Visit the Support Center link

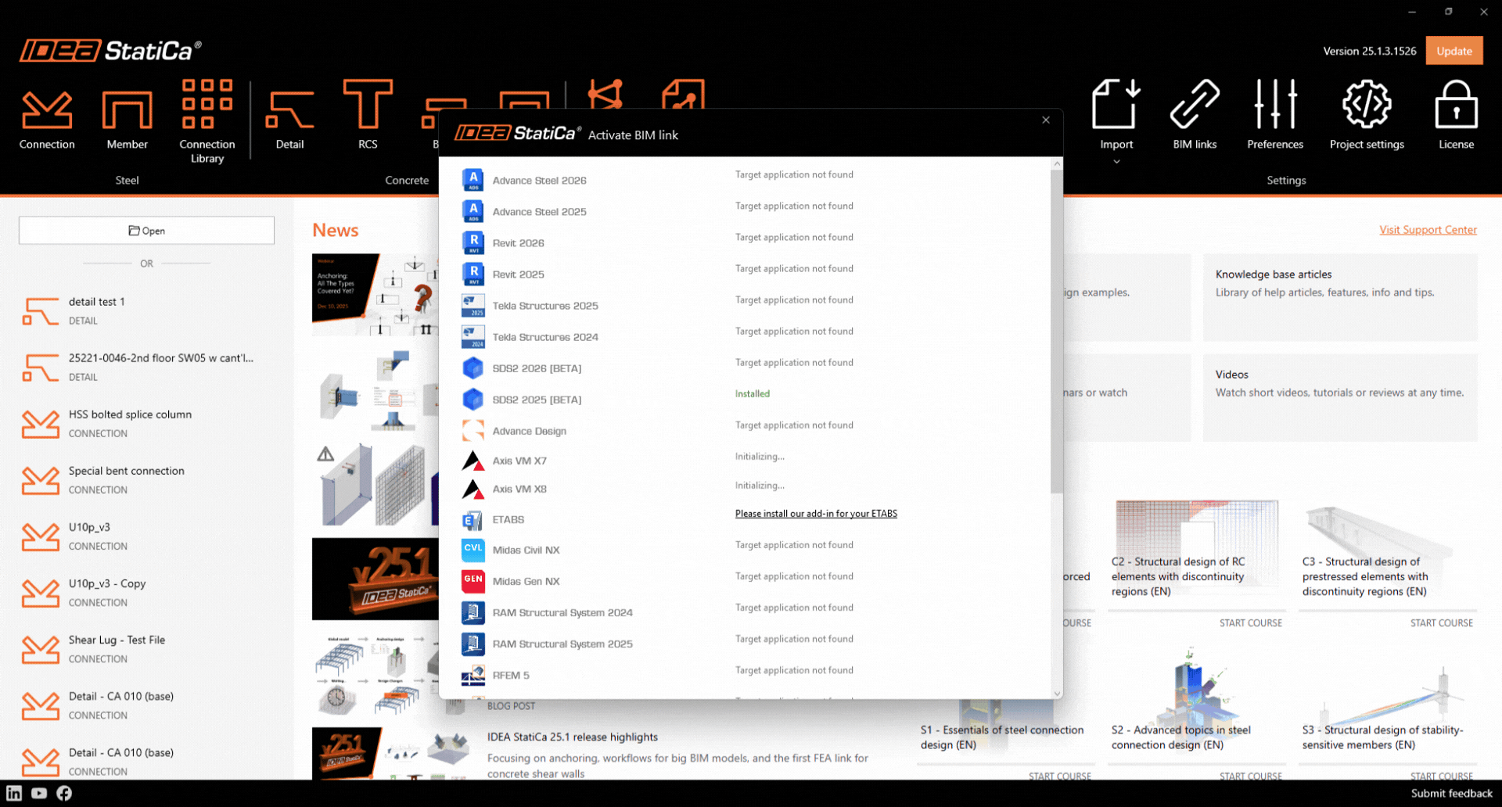pos(1428,230)
